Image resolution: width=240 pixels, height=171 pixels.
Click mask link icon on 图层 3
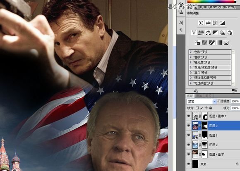200,126
